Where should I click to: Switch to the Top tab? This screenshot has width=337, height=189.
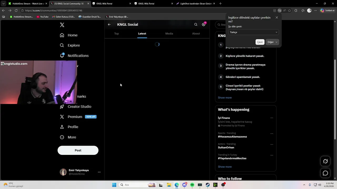point(117,34)
